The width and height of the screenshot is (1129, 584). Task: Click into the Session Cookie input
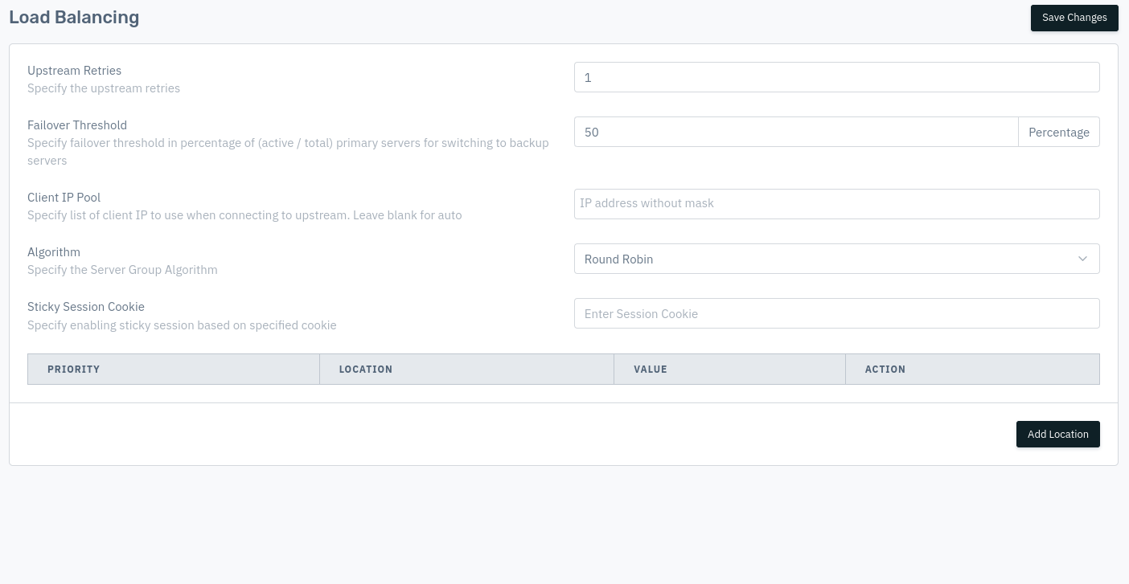point(836,313)
